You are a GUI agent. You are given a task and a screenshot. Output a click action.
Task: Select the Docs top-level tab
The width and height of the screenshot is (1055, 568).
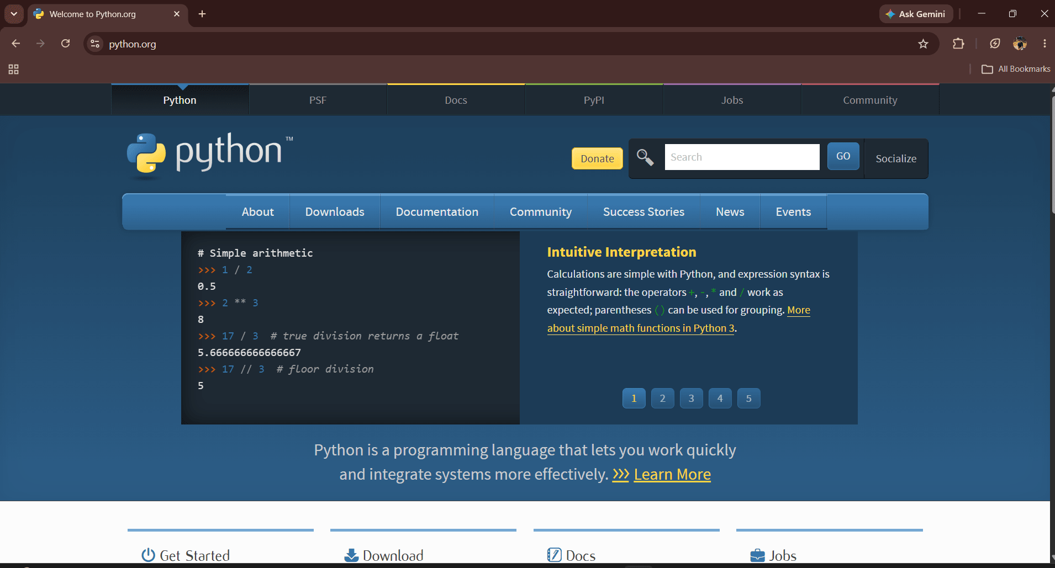[x=456, y=100]
